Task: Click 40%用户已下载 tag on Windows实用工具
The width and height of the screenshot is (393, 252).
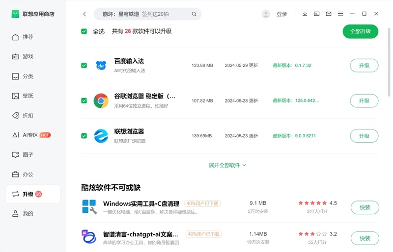Action: 202,203
